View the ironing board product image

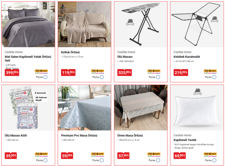(141, 24)
